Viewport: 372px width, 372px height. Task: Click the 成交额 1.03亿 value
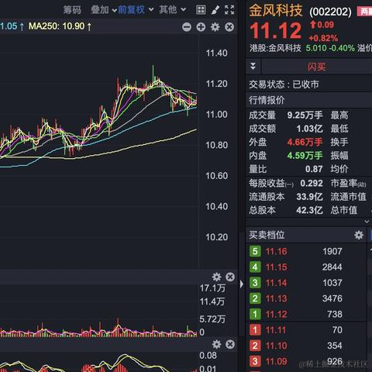coord(309,129)
